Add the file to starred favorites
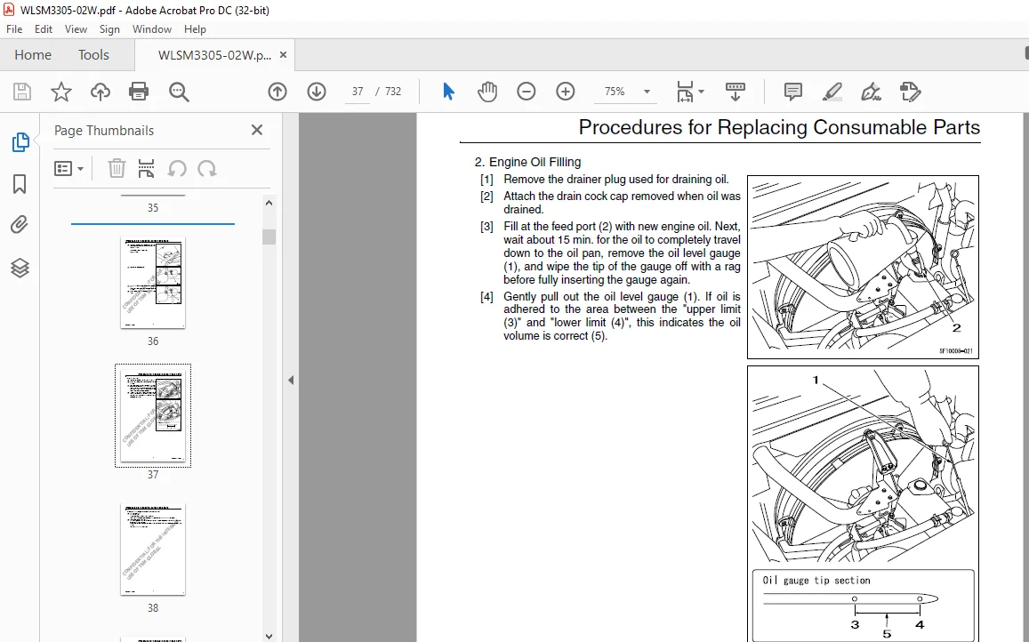Image resolution: width=1029 pixels, height=642 pixels. pos(61,92)
